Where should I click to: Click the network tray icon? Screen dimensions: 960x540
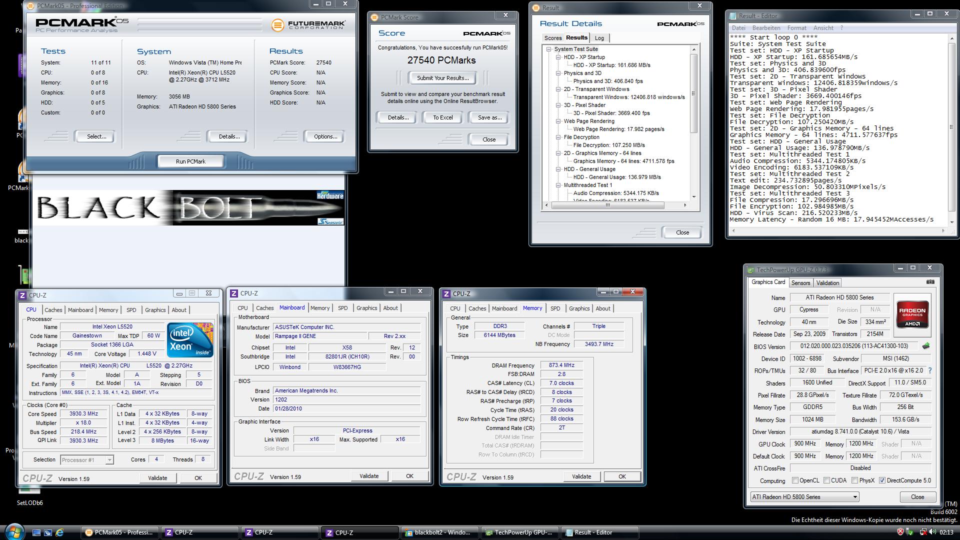[922, 532]
